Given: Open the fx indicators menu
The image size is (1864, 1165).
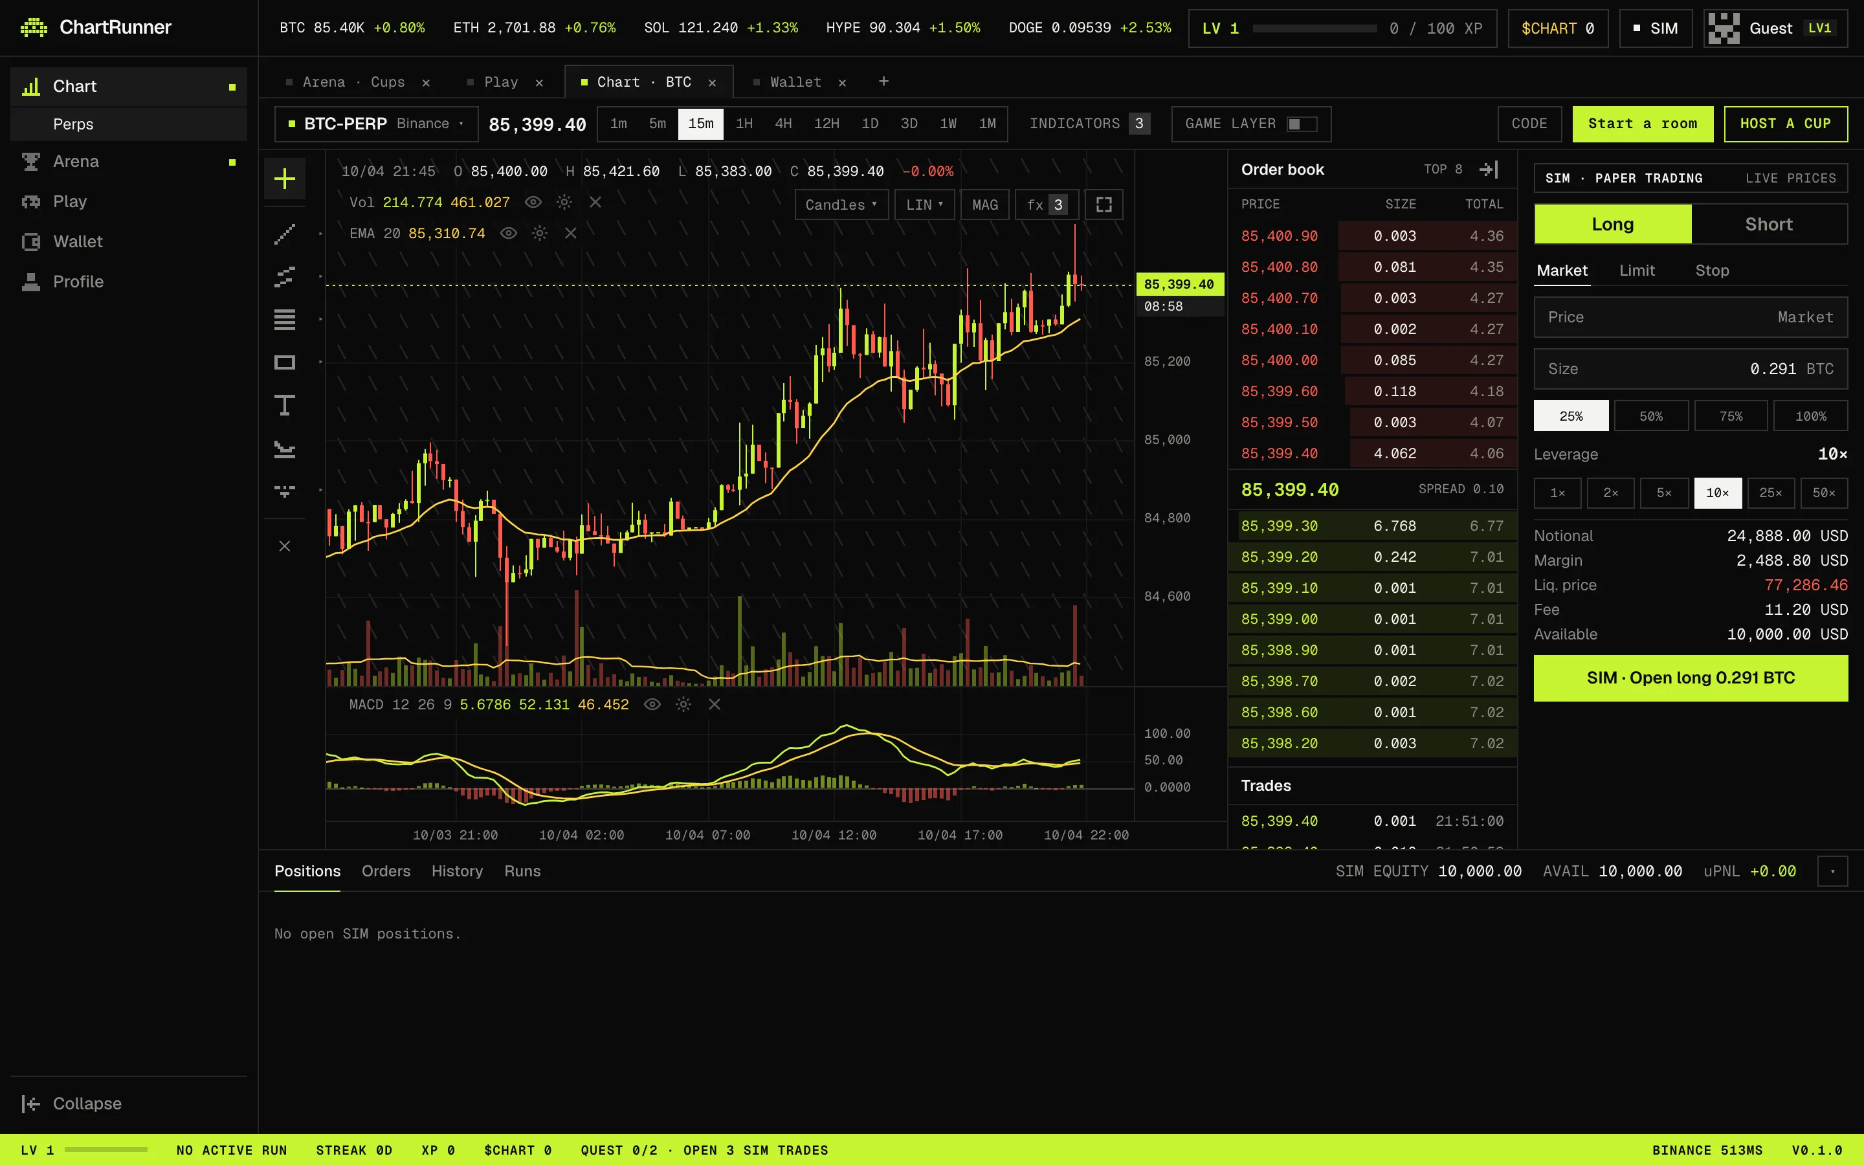Looking at the screenshot, I should tap(1047, 205).
